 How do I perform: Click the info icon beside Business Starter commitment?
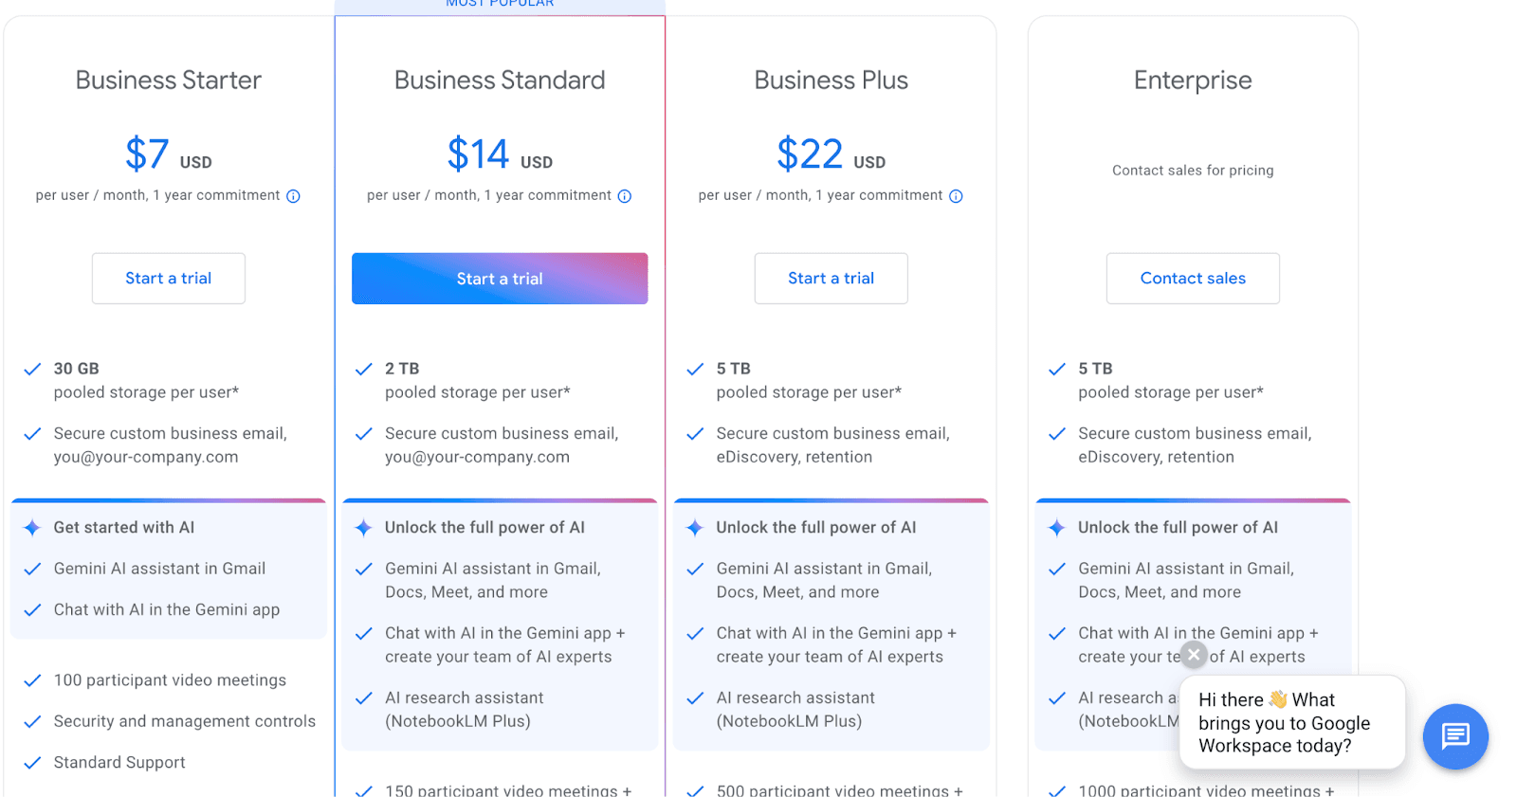294,196
